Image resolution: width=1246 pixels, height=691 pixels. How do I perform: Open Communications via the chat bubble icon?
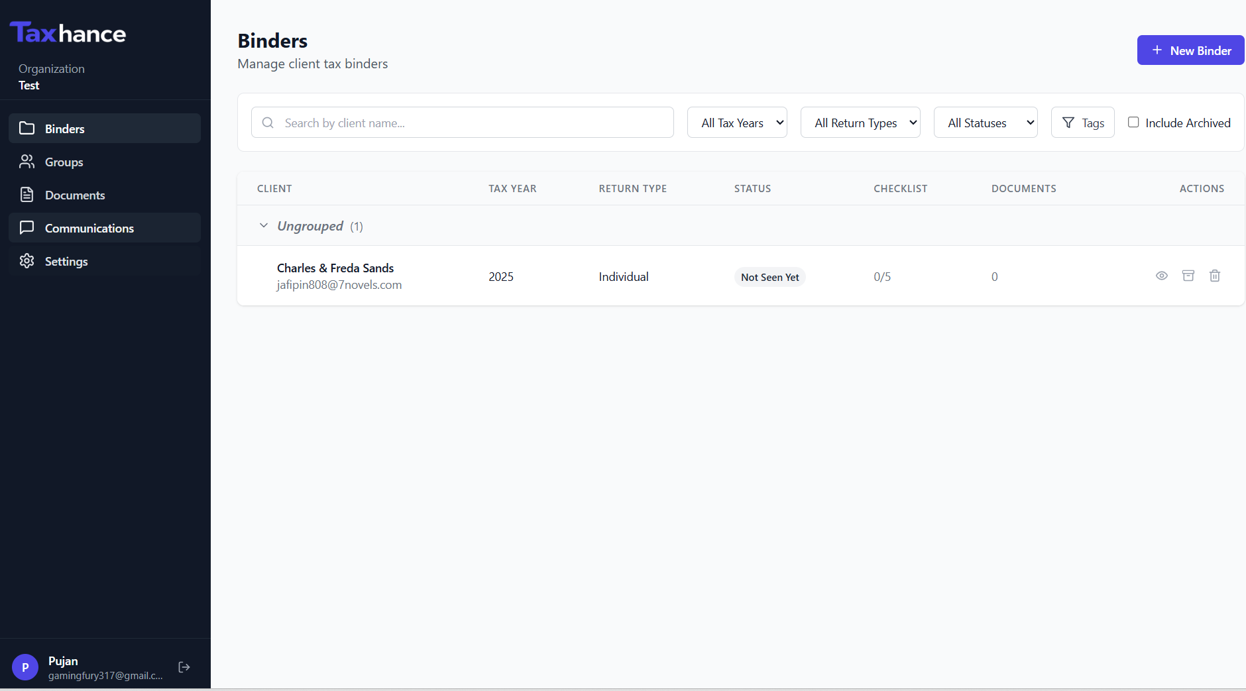[x=27, y=228]
